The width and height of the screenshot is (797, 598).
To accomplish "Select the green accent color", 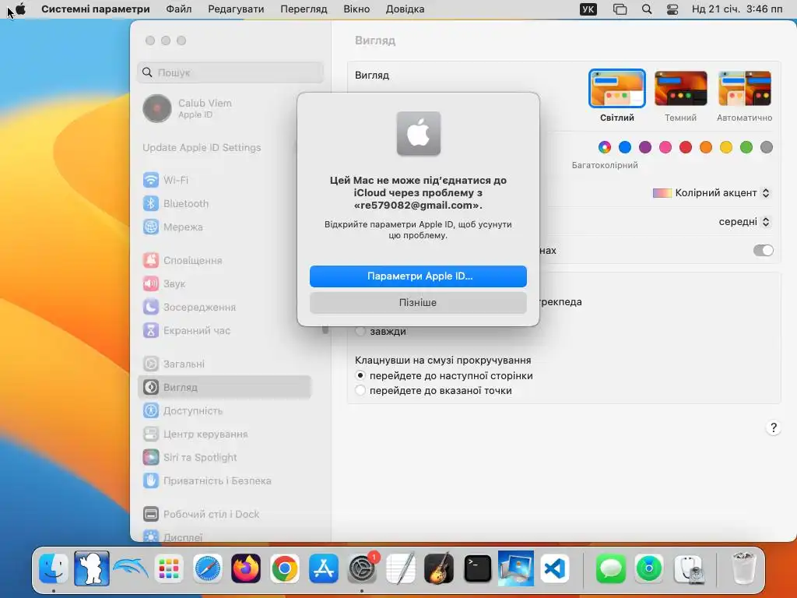I will [746, 147].
